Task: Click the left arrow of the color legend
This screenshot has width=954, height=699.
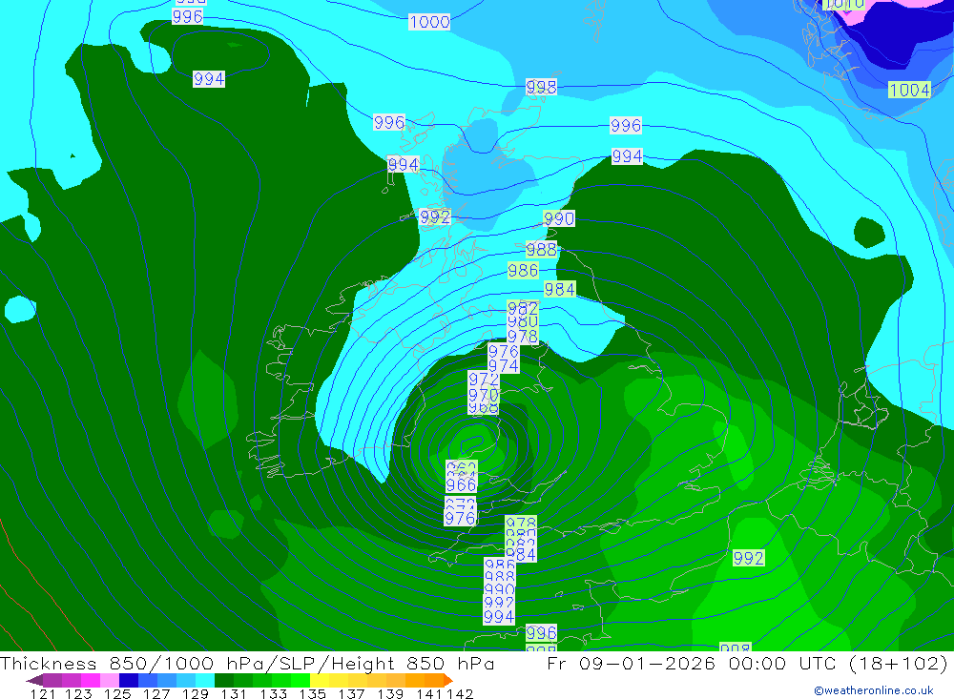Action: pos(34,680)
